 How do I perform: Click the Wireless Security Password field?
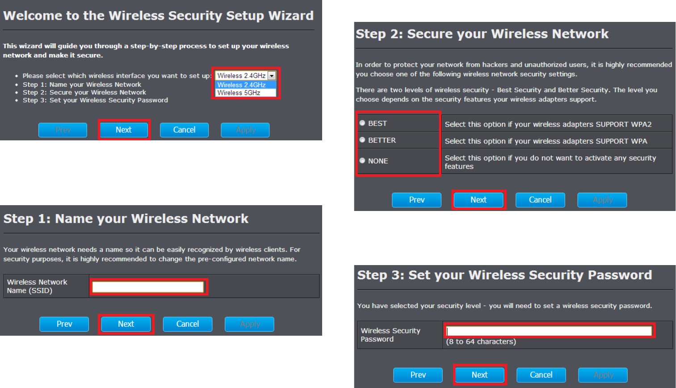[x=549, y=331]
